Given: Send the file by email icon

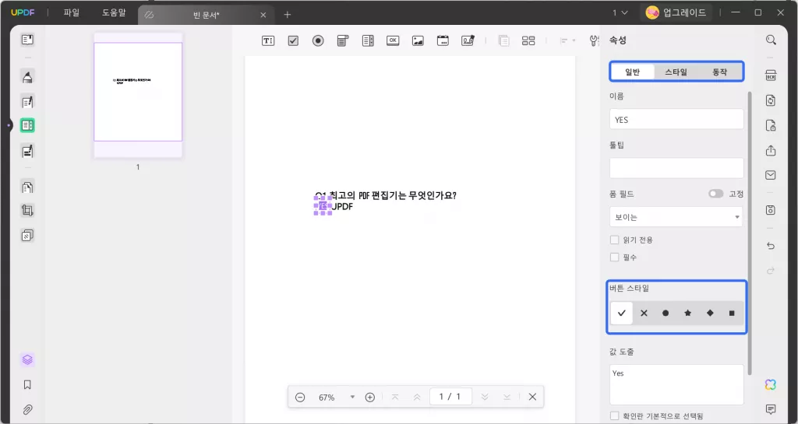Looking at the screenshot, I should (771, 175).
